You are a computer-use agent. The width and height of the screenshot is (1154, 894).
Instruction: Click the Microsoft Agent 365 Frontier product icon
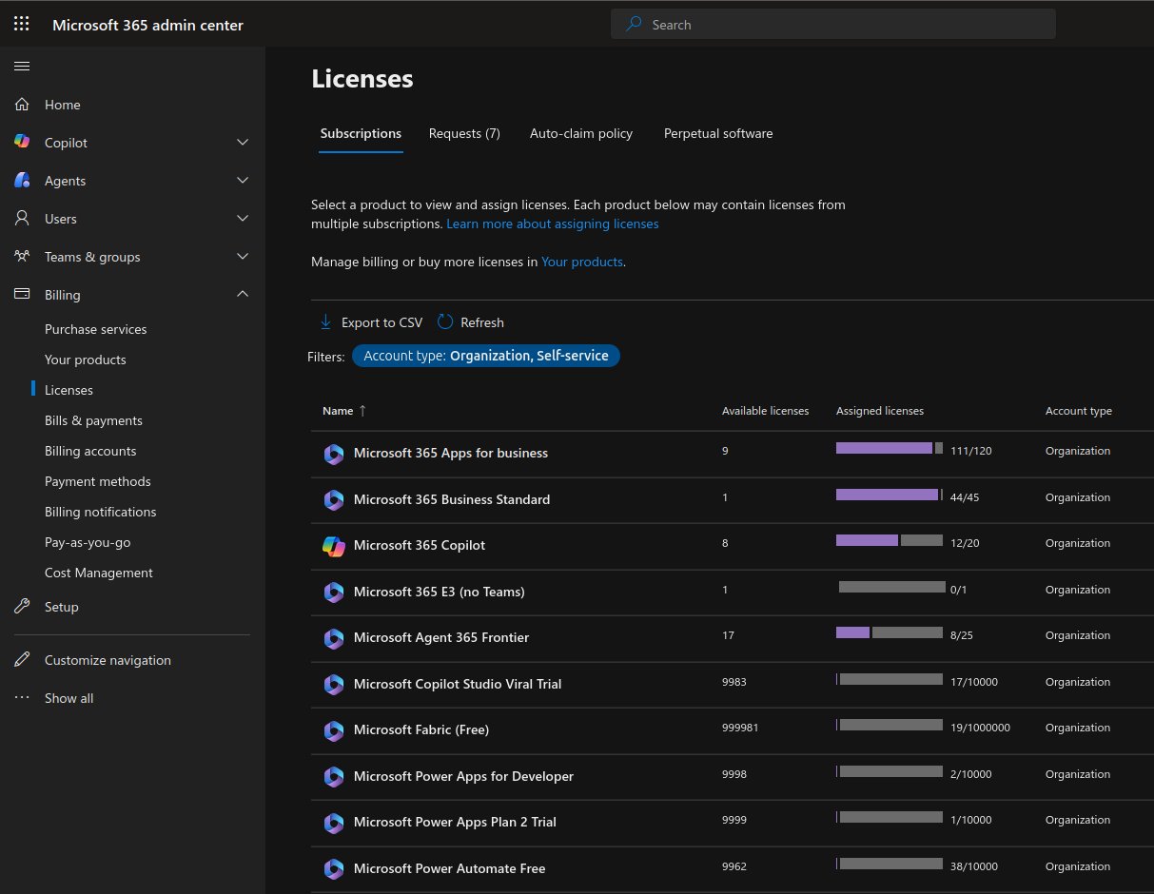coord(333,638)
